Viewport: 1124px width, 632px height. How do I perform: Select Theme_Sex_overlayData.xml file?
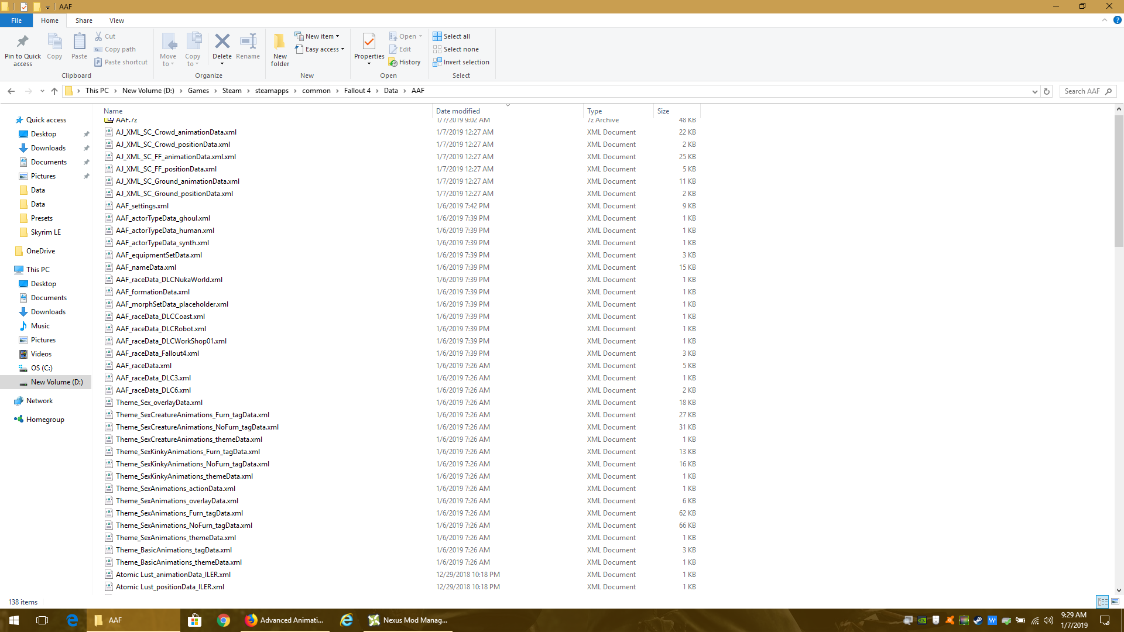pos(159,403)
